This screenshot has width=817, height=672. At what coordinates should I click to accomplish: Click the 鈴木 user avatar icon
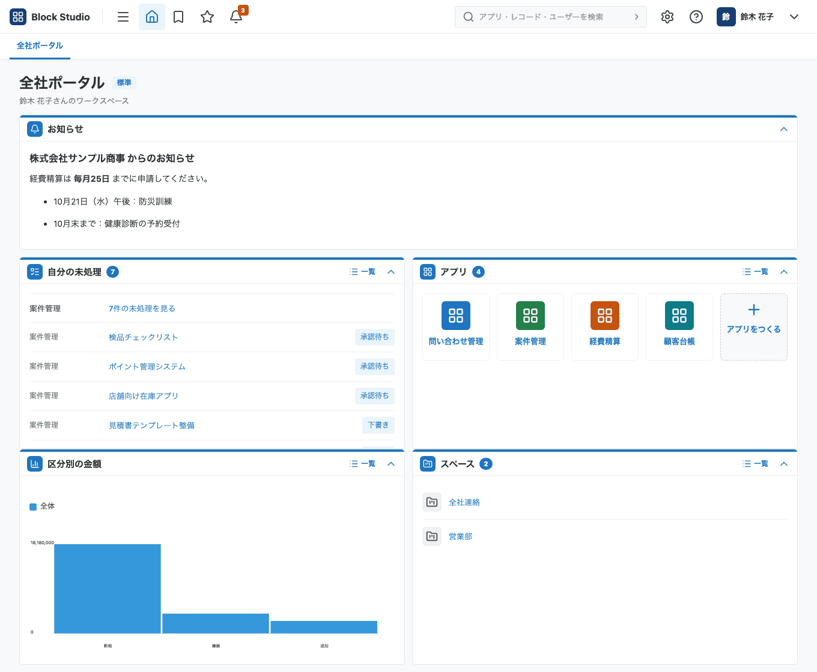click(x=726, y=17)
